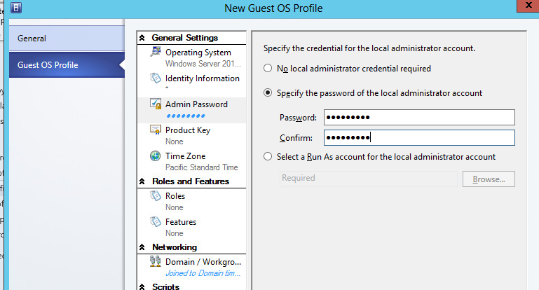The height and width of the screenshot is (290, 539).
Task: Click the Run As account Required field
Action: click(x=369, y=179)
